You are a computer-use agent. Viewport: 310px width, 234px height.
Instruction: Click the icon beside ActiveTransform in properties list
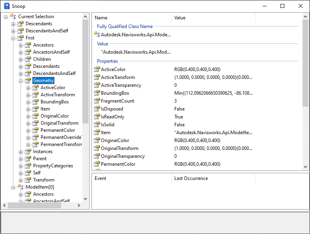coord(97,77)
